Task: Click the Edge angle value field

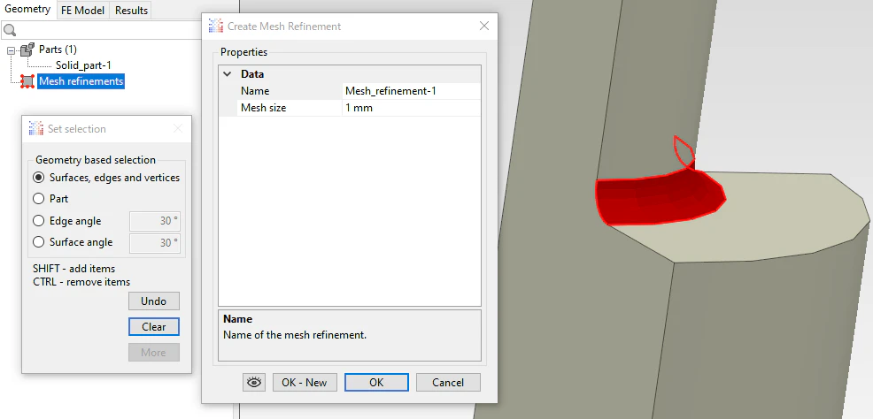Action: click(x=155, y=221)
